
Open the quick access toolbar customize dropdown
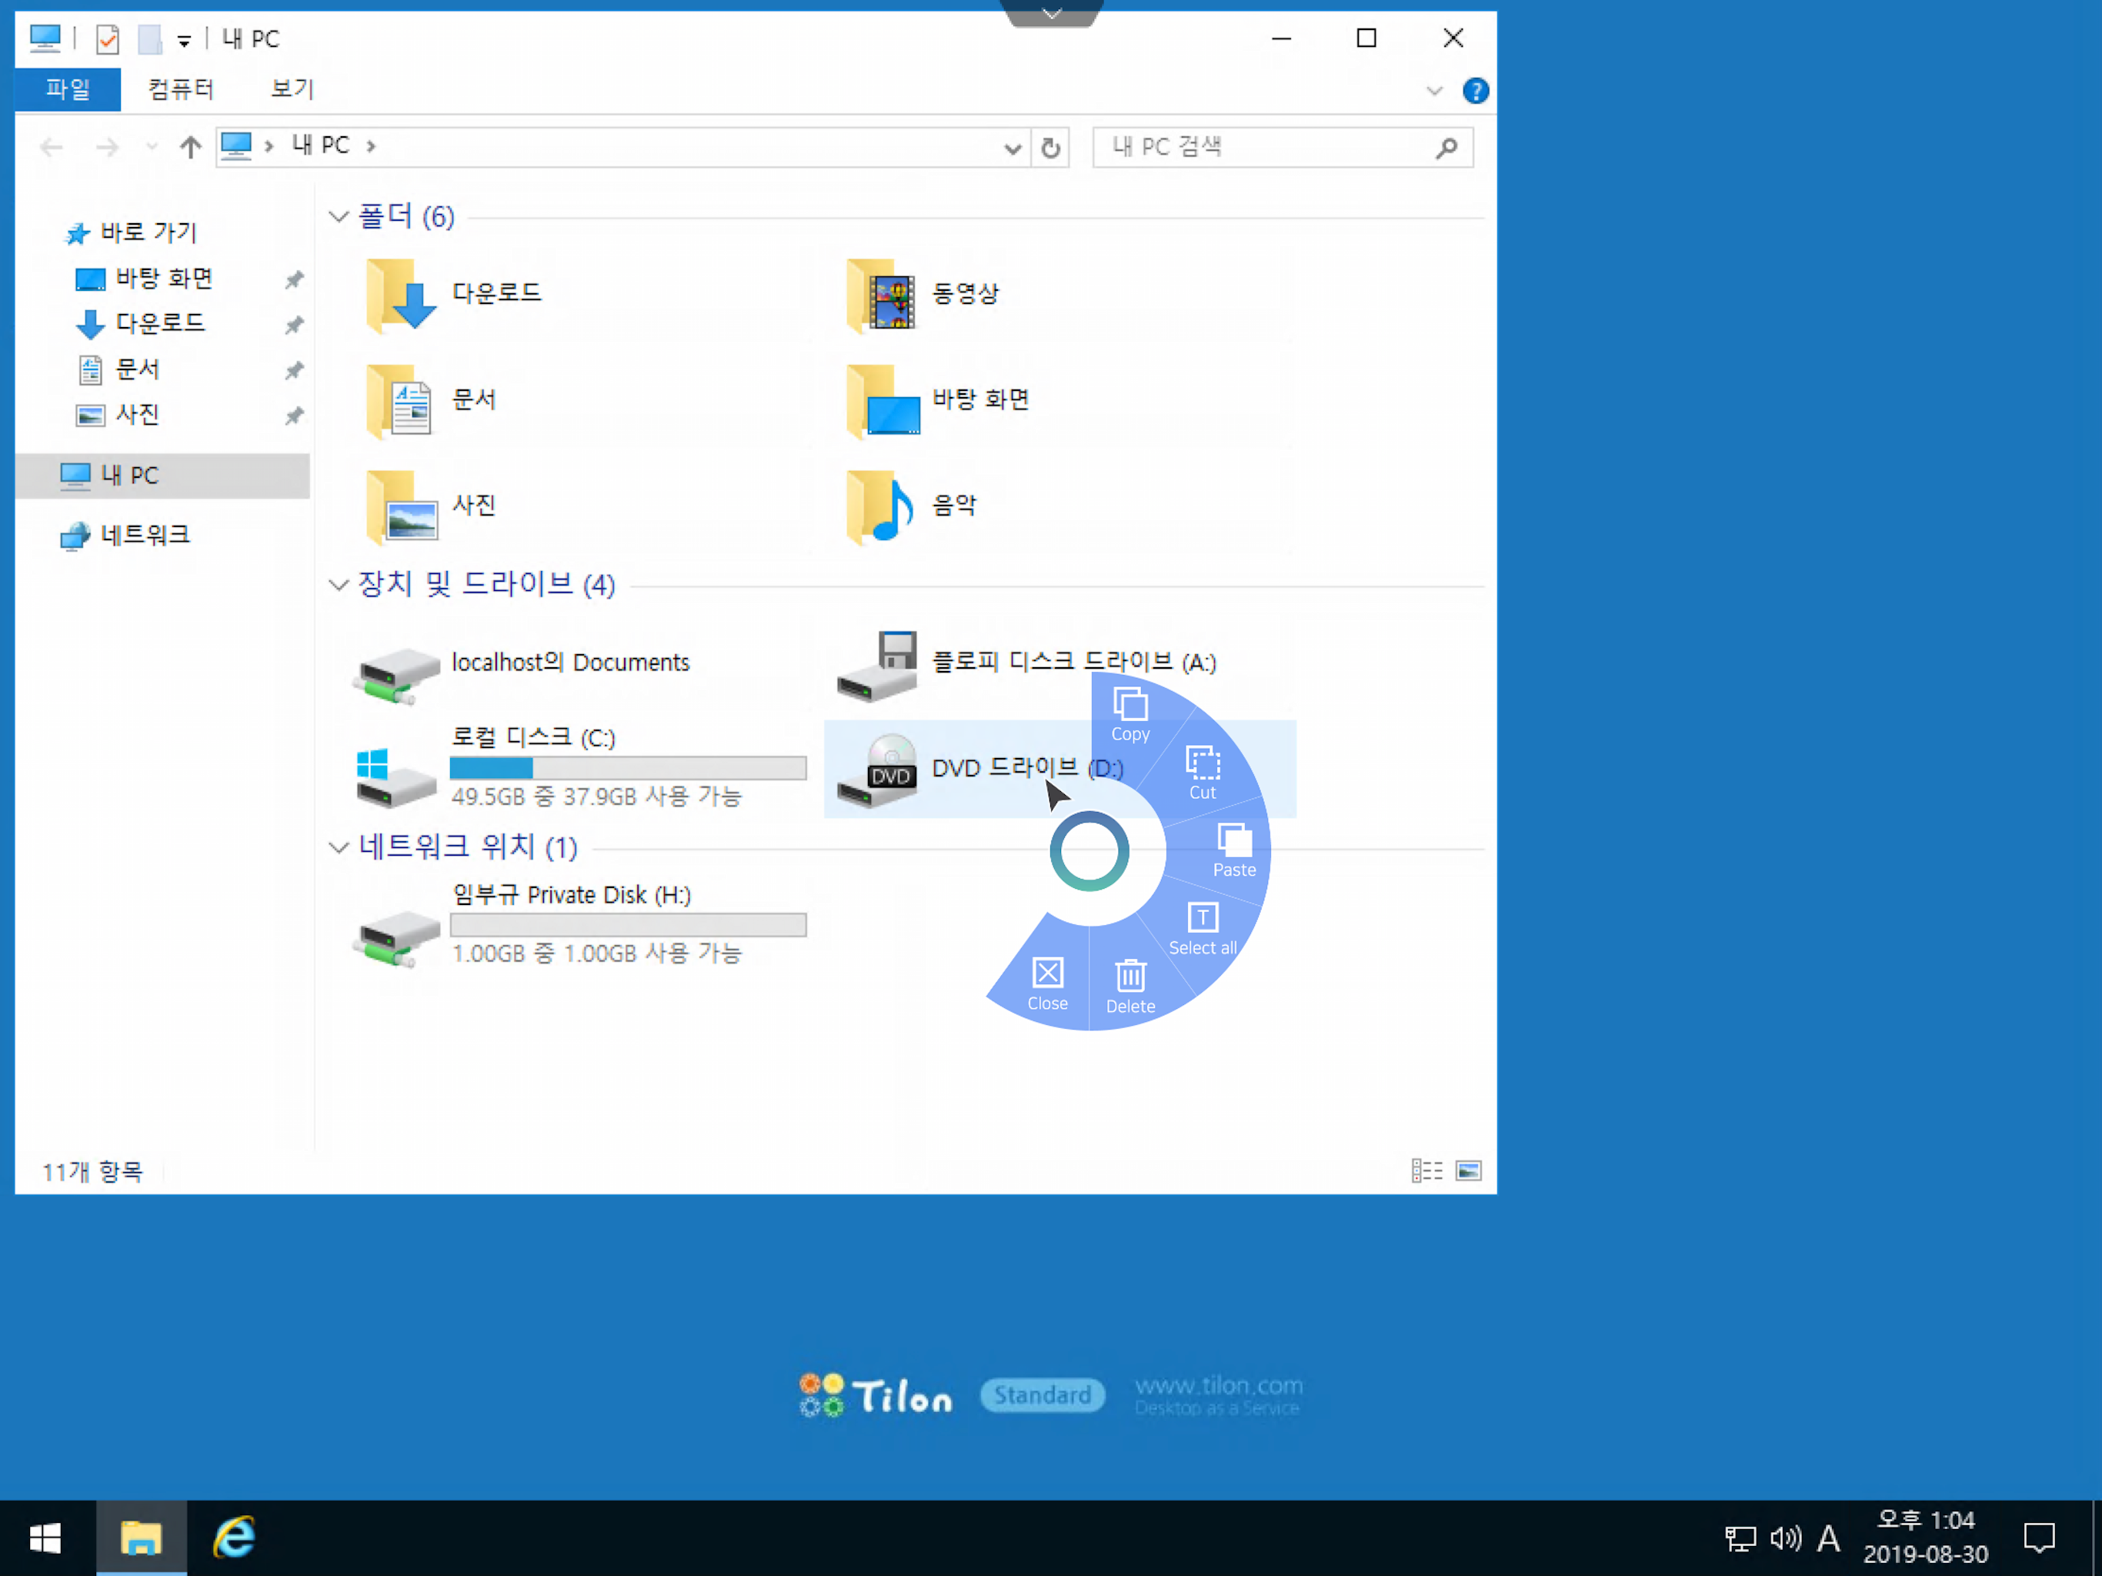pyautogui.click(x=185, y=41)
